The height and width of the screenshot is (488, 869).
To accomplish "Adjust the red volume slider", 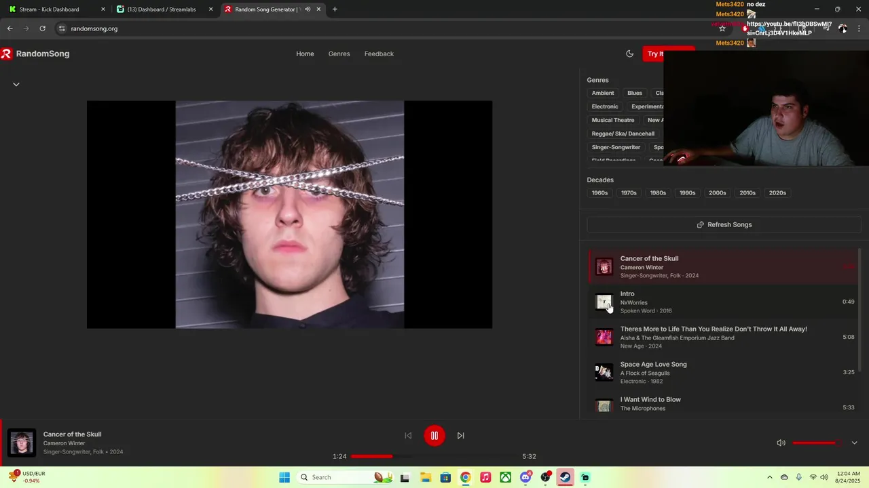I will click(x=817, y=443).
